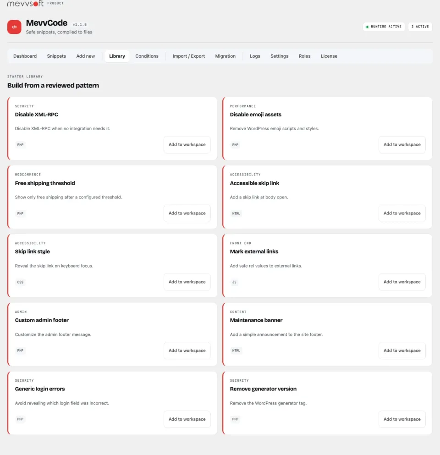Open the Dashboard tab
The width and height of the screenshot is (440, 455).
pyautogui.click(x=25, y=56)
